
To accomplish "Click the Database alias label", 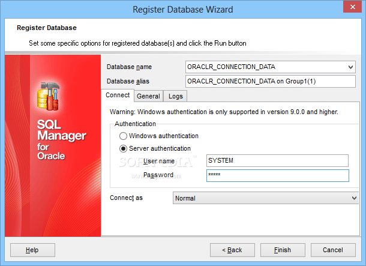I will click(x=128, y=81).
